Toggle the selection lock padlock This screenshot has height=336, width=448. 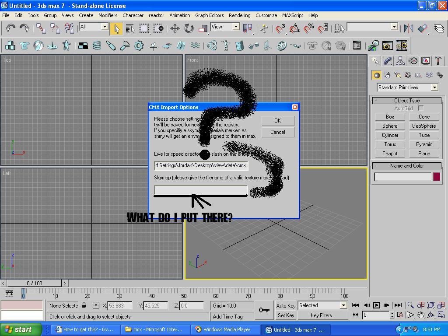tap(84, 305)
